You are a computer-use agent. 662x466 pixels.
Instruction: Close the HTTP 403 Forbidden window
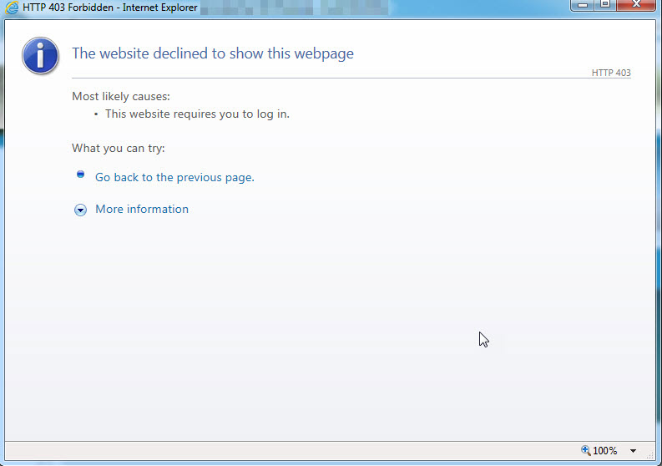(636, 5)
